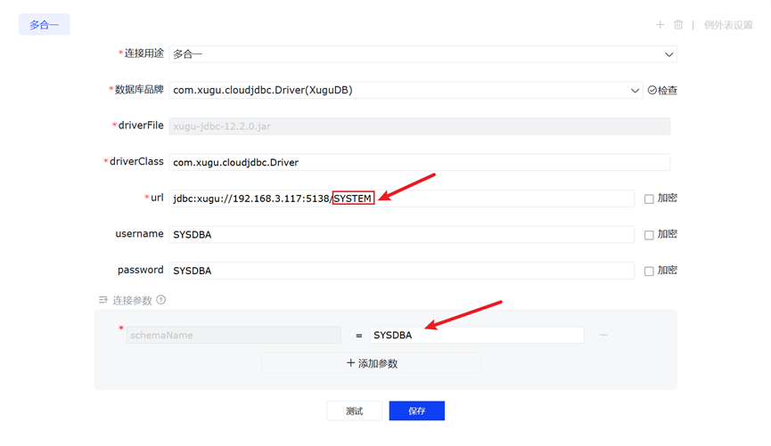Click the blue 保存 button
The height and width of the screenshot is (446, 771).
pos(416,411)
